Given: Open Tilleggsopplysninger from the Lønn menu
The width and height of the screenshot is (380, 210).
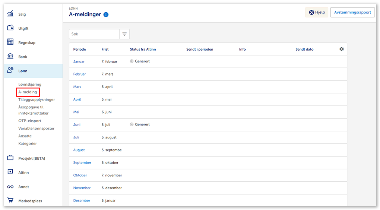Looking at the screenshot, I should coord(37,99).
